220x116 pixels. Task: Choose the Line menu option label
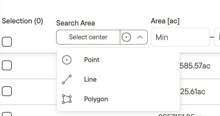tap(90, 79)
